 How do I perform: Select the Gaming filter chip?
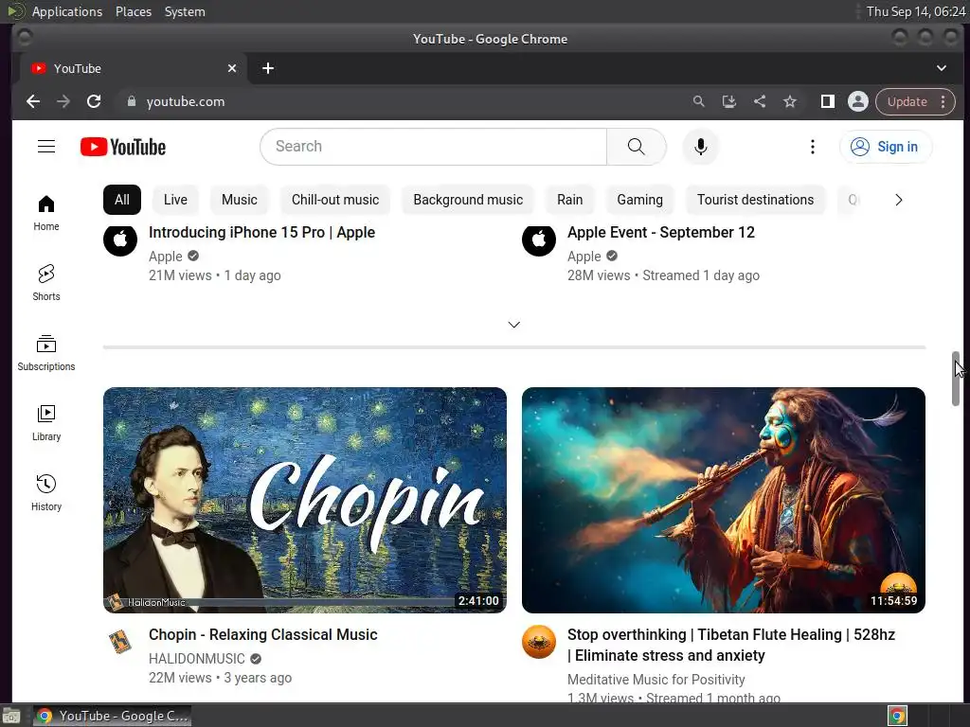point(639,200)
